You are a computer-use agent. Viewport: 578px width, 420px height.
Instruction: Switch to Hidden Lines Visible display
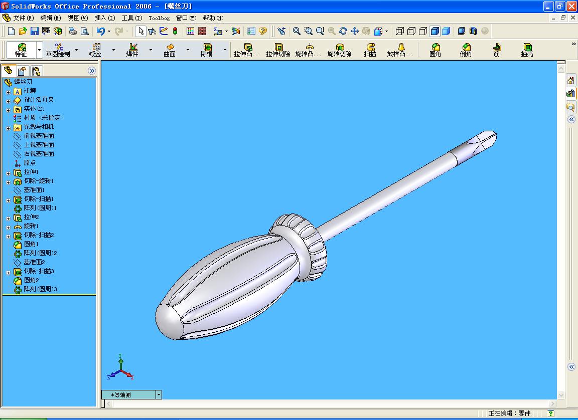click(411, 31)
